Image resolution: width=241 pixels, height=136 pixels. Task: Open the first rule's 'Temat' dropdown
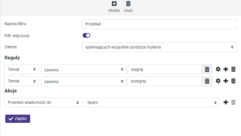(22, 69)
